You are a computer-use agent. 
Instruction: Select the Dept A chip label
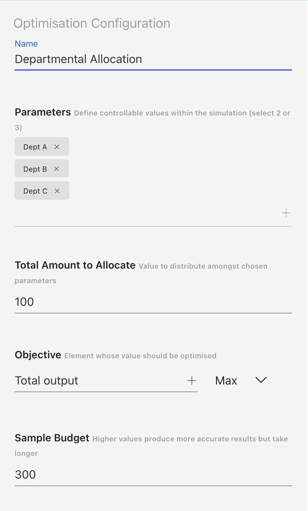point(35,147)
